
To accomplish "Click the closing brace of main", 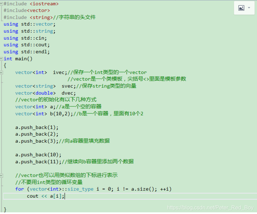I will (x=5, y=210).
